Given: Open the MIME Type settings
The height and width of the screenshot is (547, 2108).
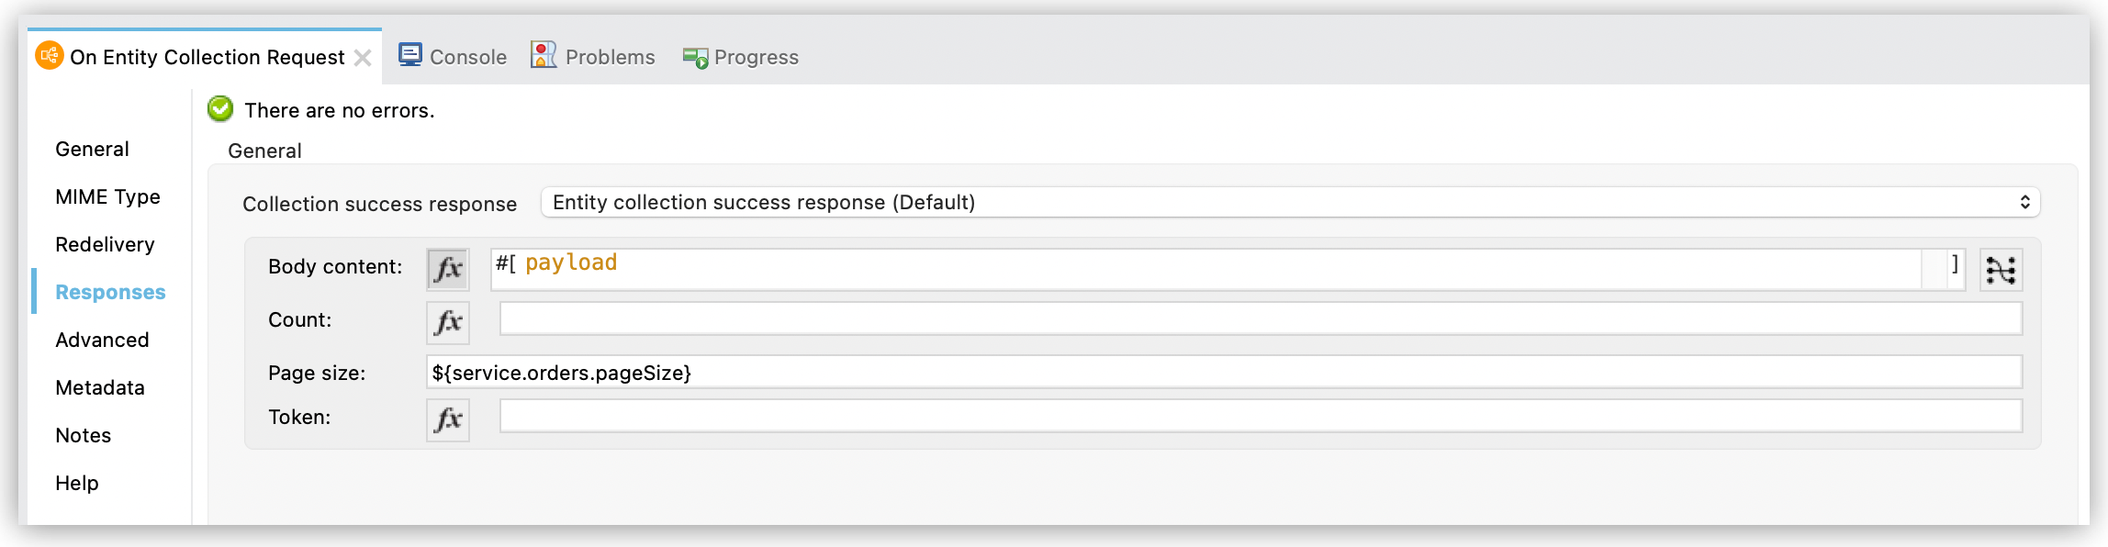Looking at the screenshot, I should point(107,196).
